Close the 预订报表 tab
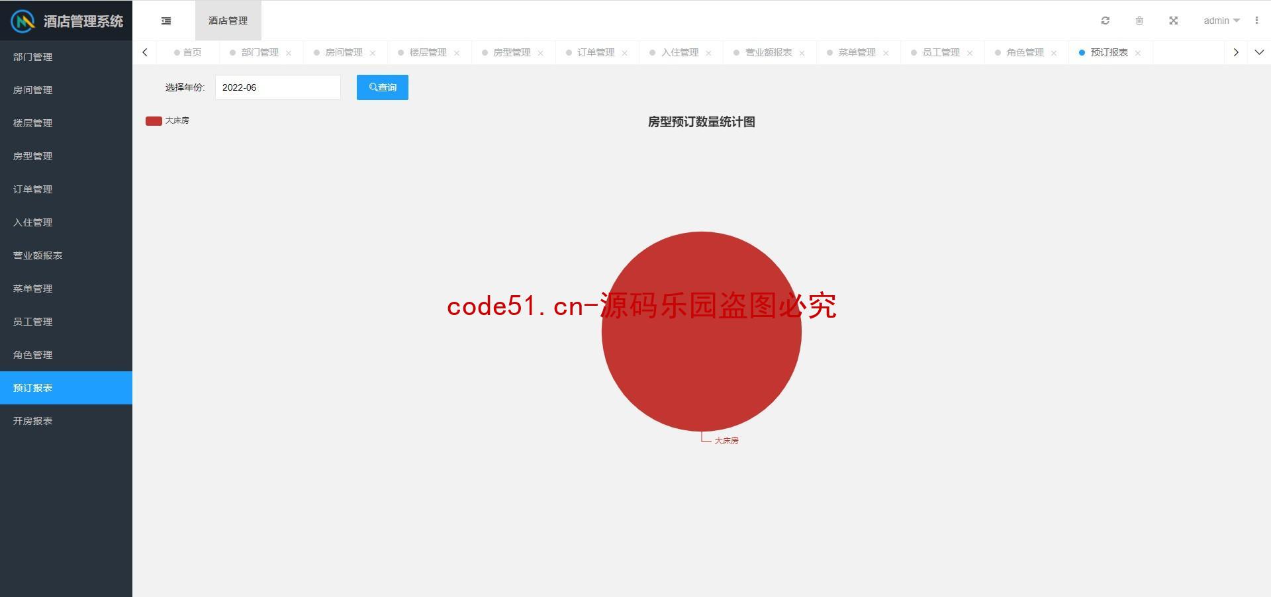Viewport: 1271px width, 597px height. pyautogui.click(x=1138, y=53)
